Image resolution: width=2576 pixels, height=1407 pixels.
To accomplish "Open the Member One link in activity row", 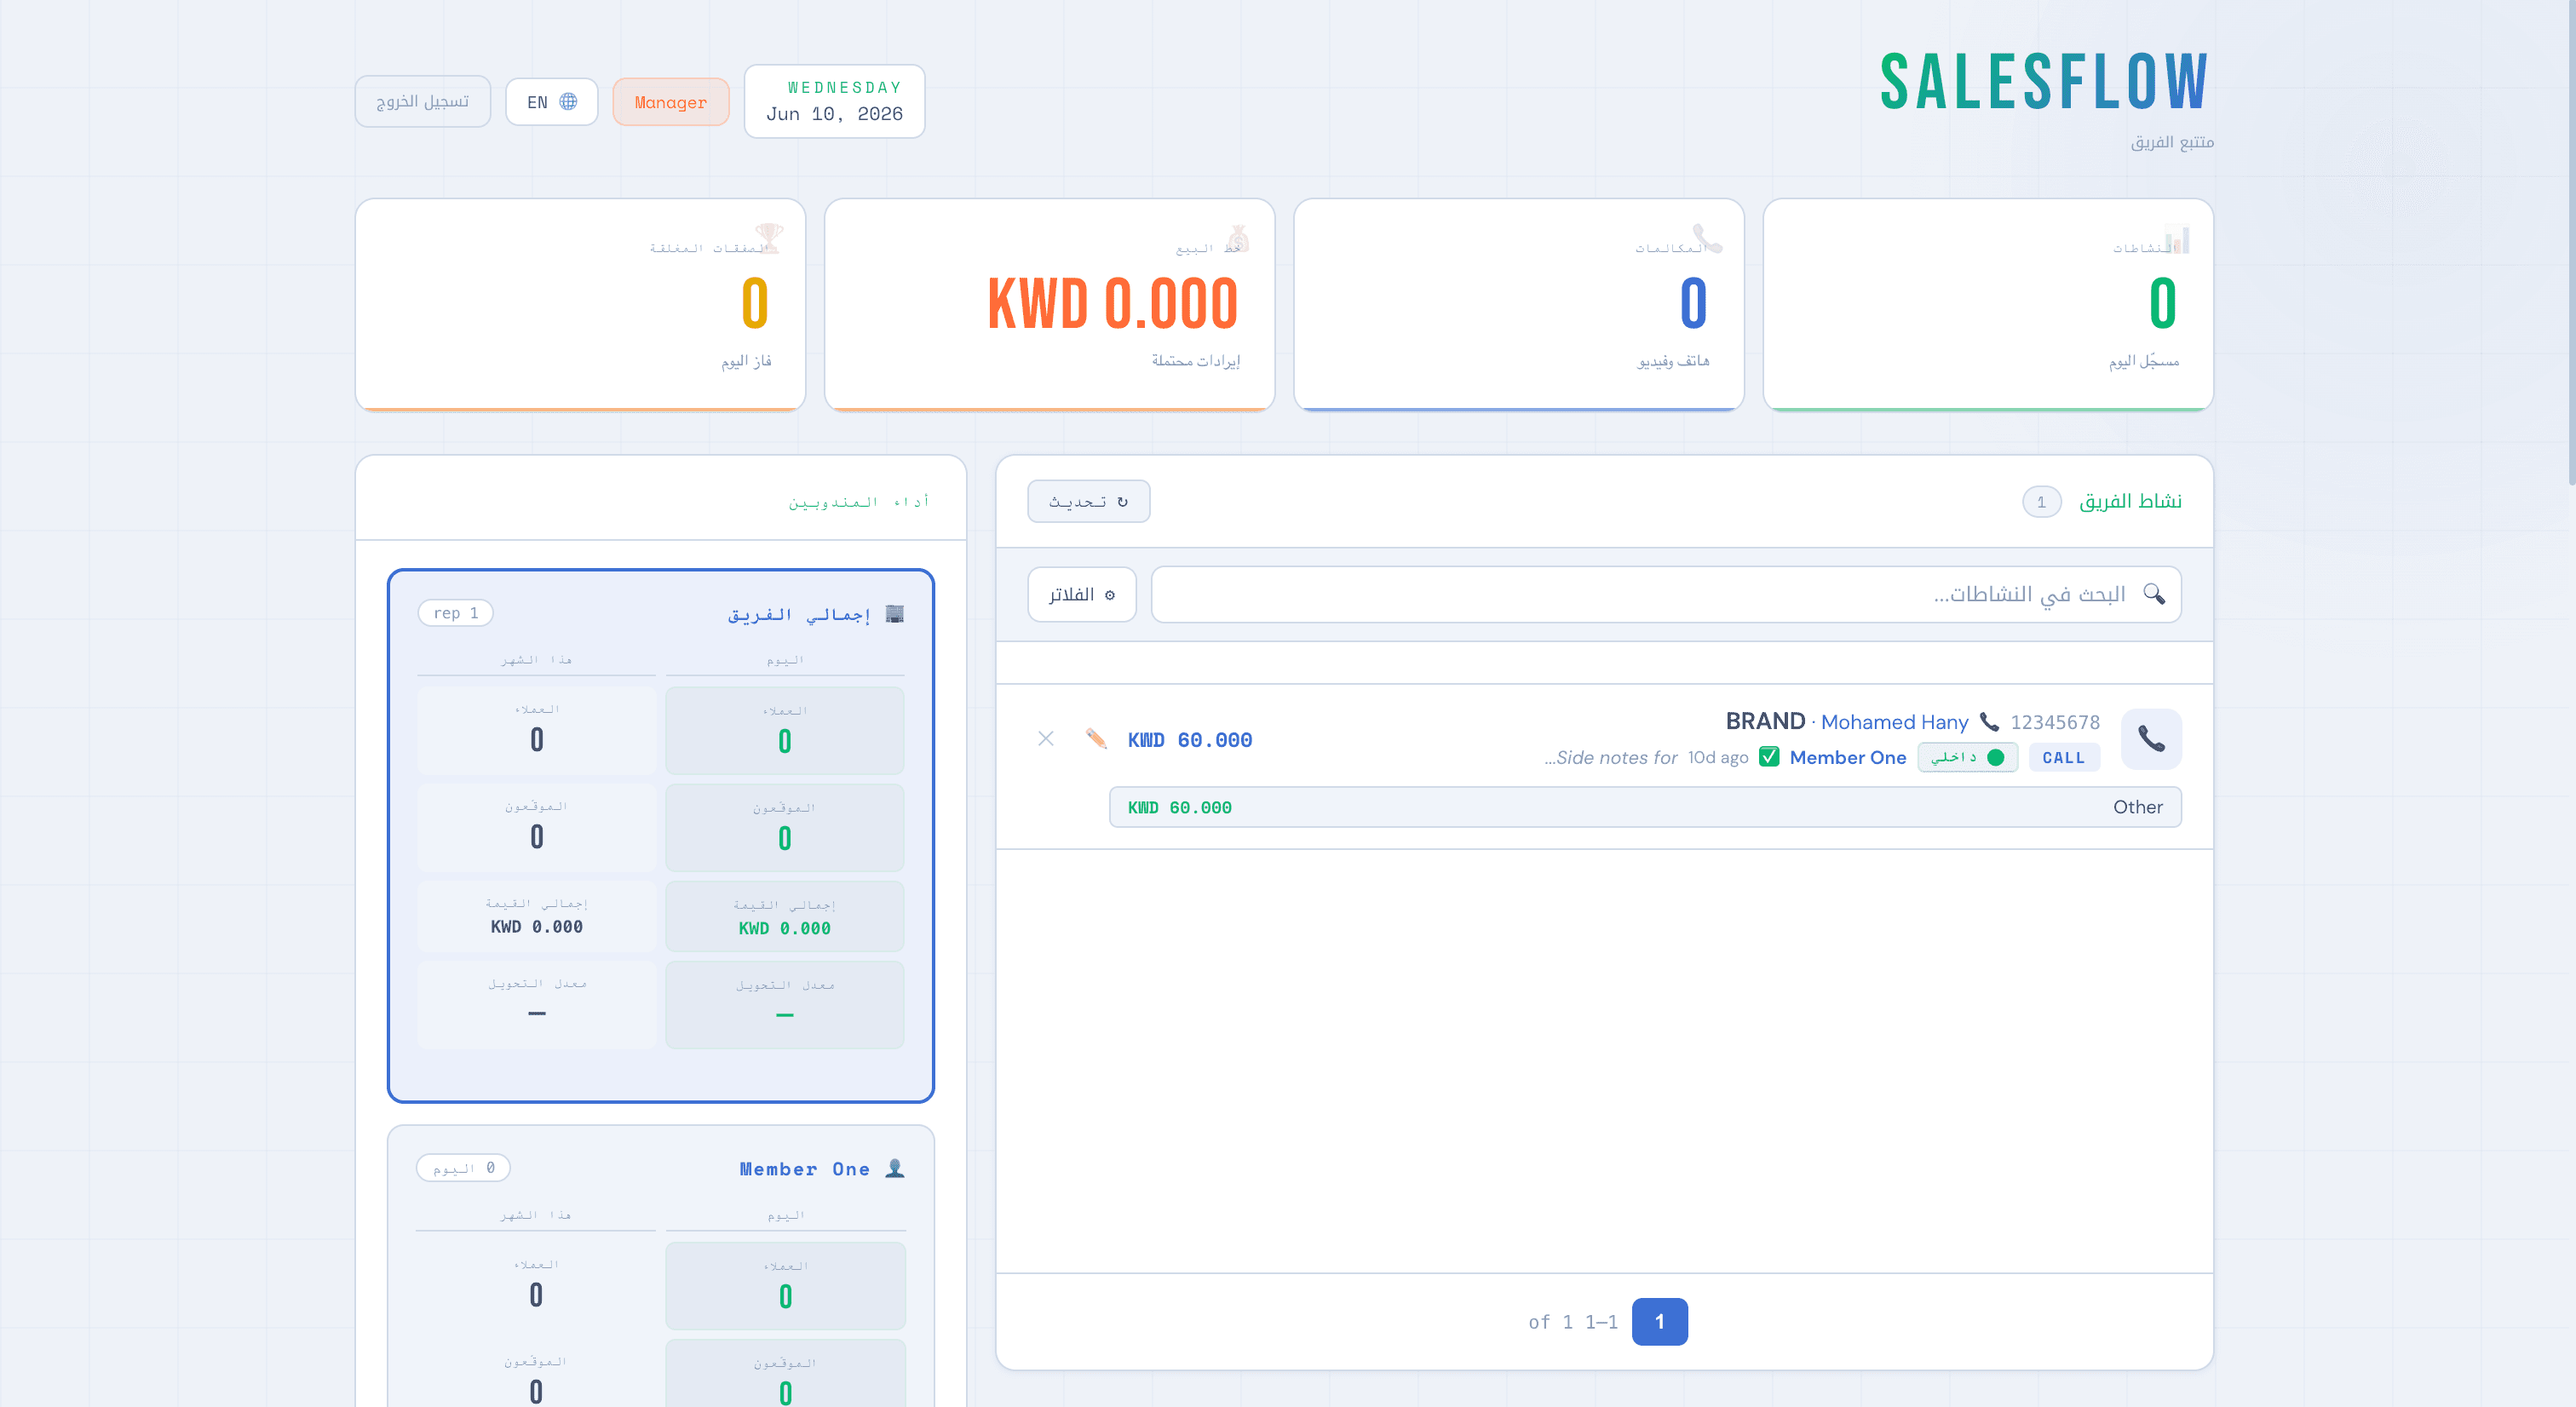I will coord(1847,757).
